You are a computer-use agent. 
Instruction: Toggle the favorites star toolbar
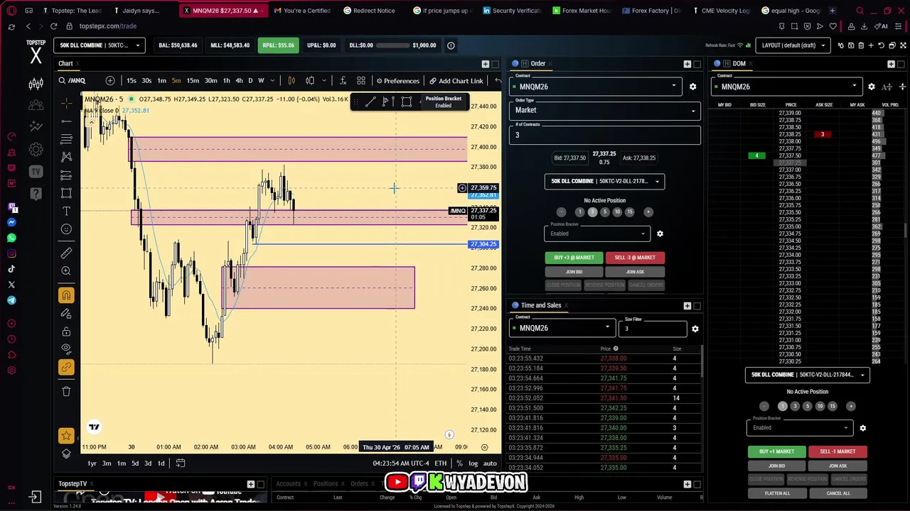tap(66, 436)
